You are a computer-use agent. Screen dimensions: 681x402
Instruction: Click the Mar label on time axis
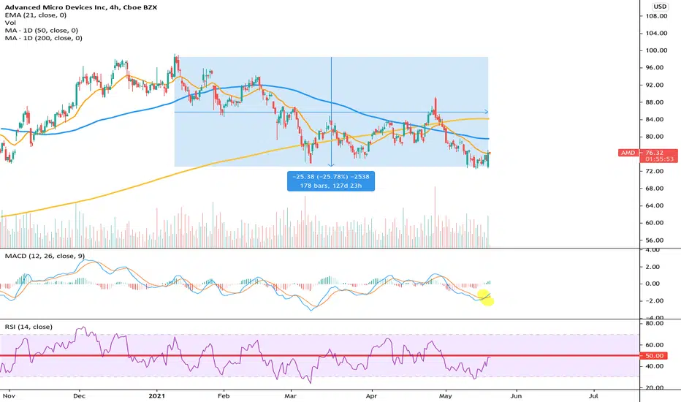click(291, 396)
